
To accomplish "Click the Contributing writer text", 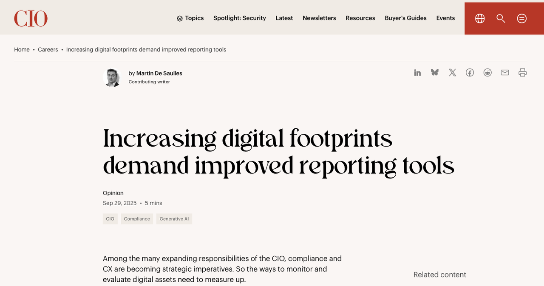I will point(149,82).
